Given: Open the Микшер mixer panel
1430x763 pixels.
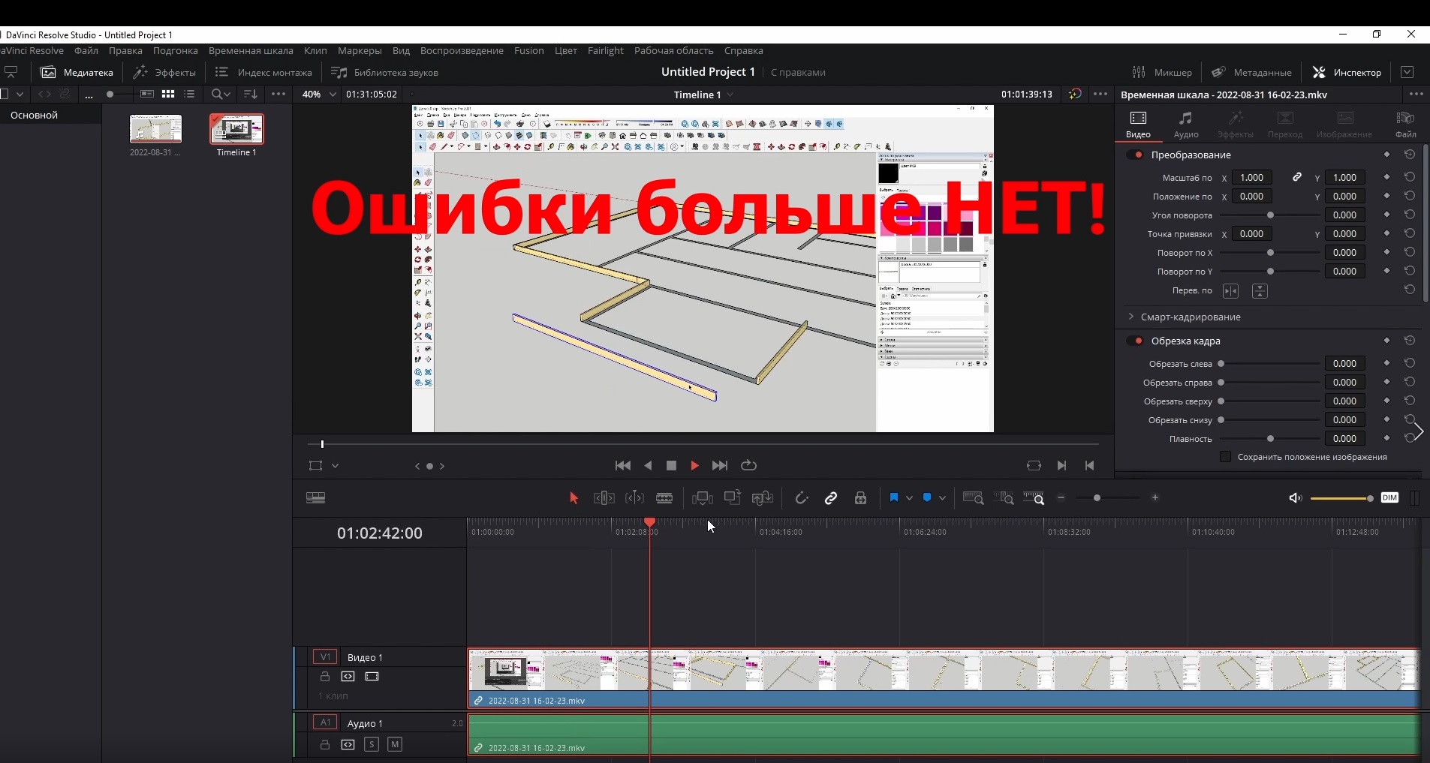Looking at the screenshot, I should (1162, 72).
